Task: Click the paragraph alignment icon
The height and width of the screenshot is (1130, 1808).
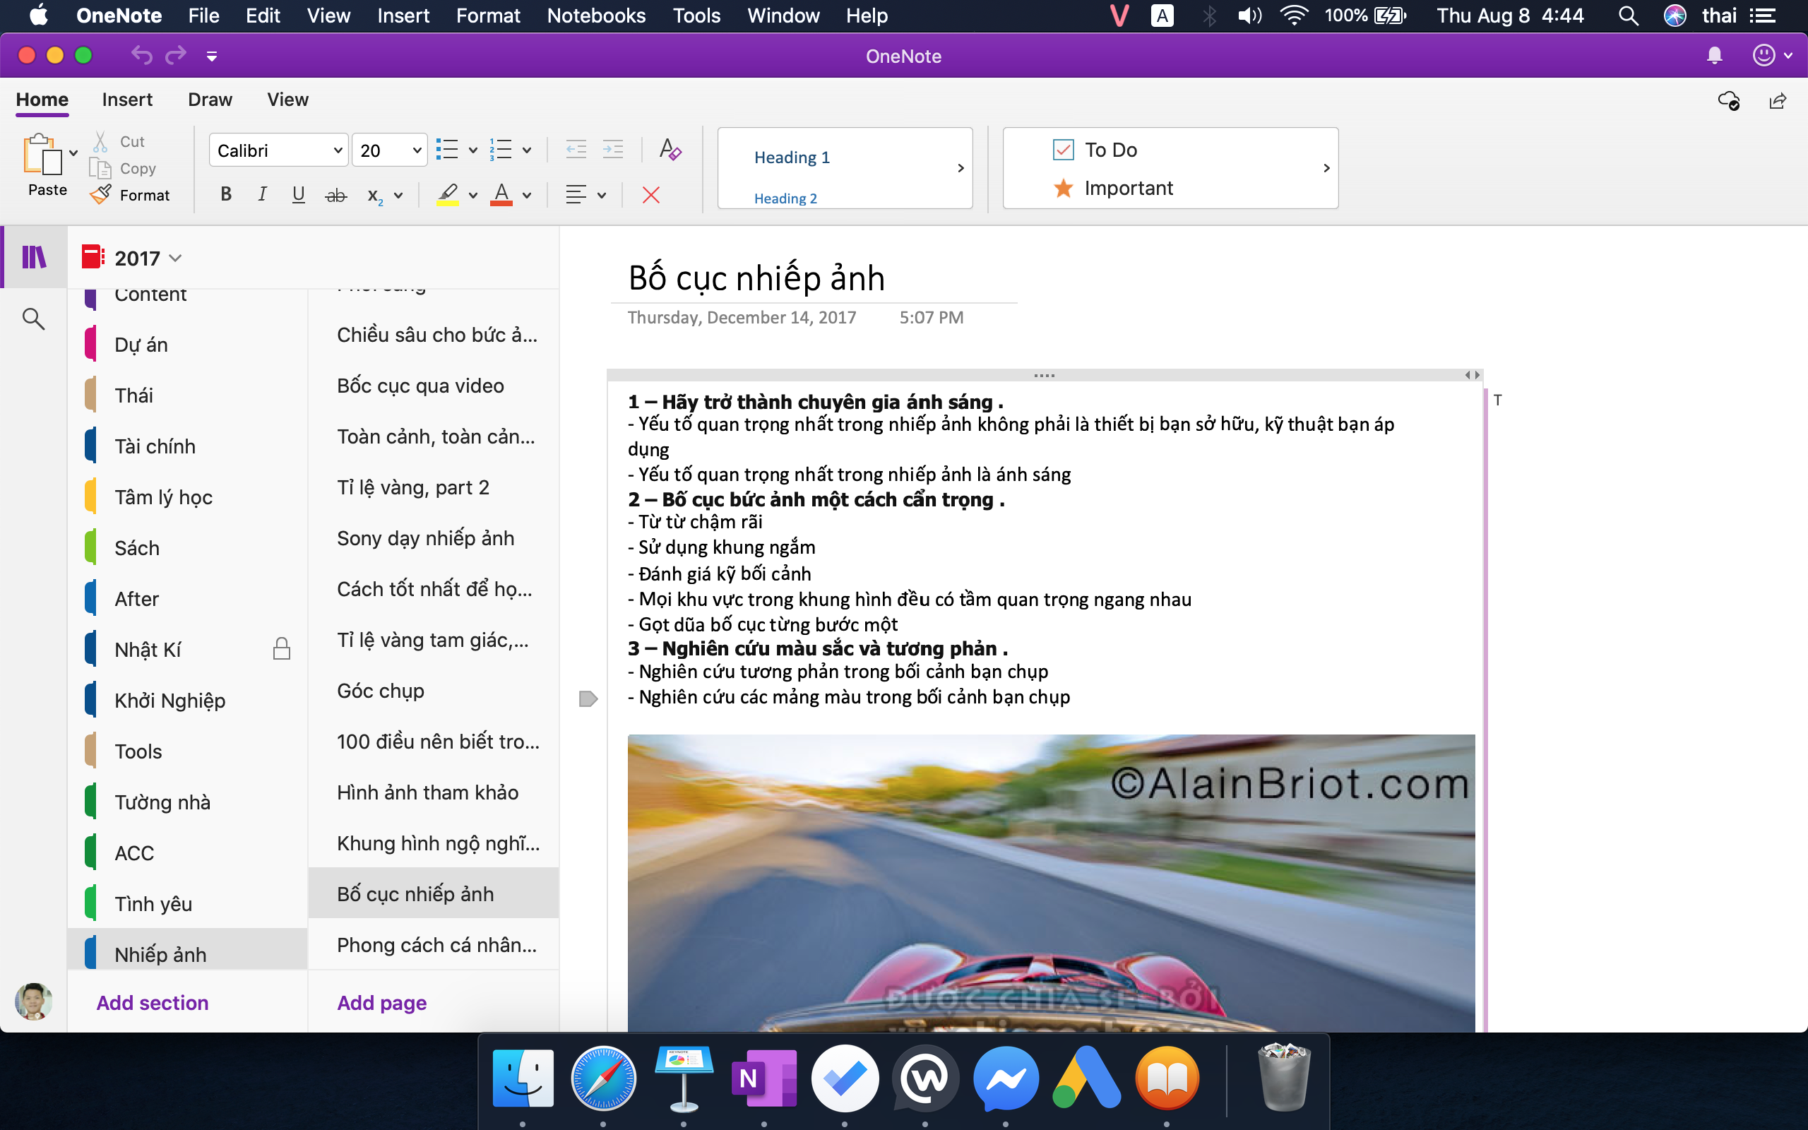Action: 576,195
